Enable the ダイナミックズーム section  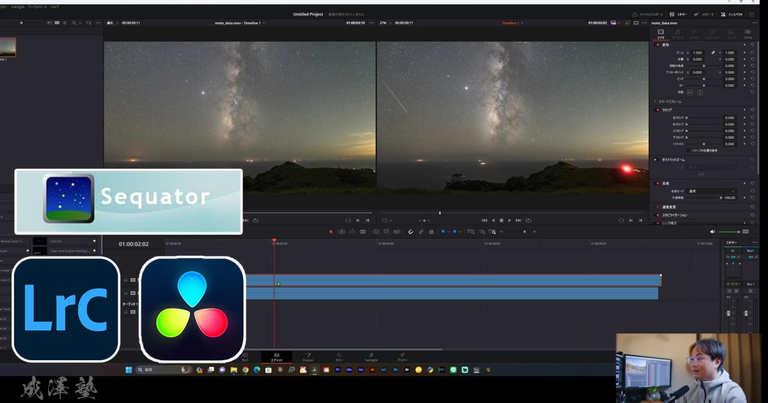click(656, 160)
